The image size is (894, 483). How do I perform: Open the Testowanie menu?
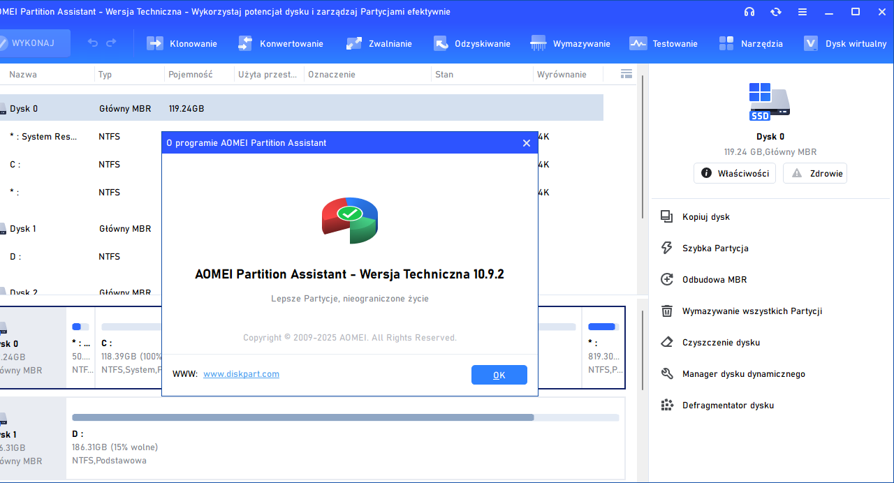coord(664,43)
